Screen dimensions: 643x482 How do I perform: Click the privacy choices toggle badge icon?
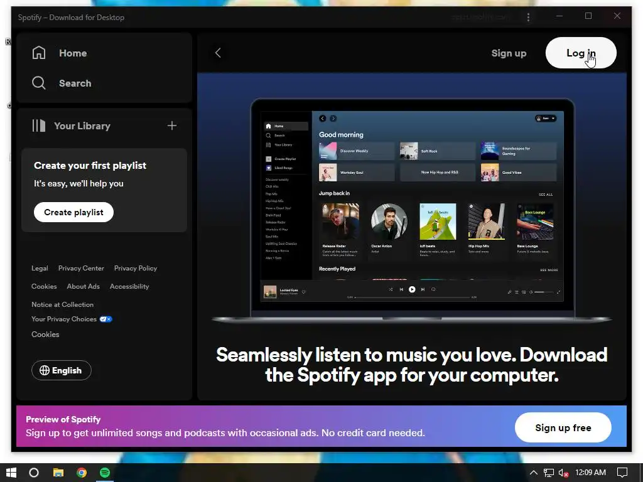[105, 319]
